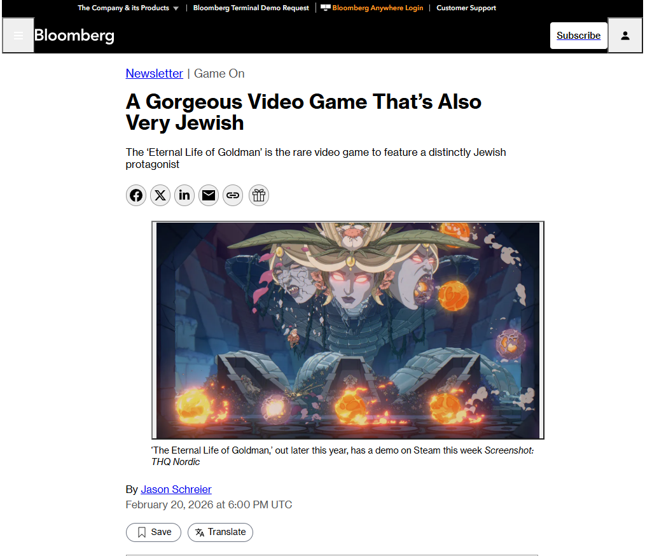Image resolution: width=645 pixels, height=556 pixels.
Task: Save the article
Action: click(153, 532)
